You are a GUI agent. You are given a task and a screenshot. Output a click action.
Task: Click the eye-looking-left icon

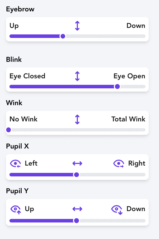coord(15,164)
